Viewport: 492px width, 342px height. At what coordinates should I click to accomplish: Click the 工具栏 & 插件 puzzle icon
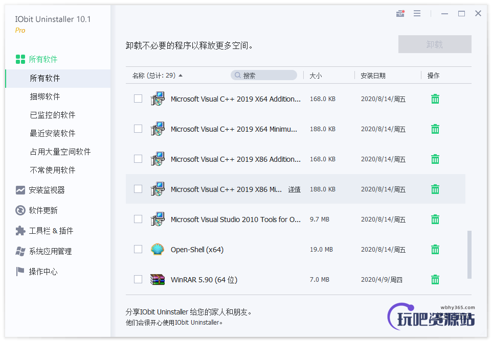click(20, 231)
